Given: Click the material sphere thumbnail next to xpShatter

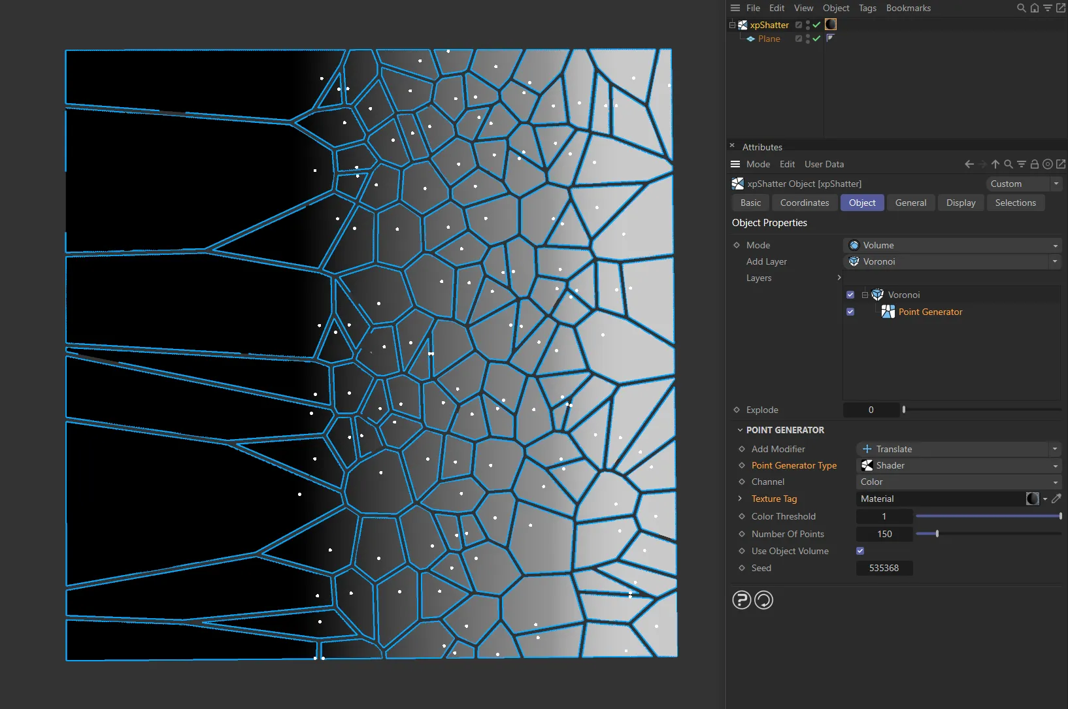Looking at the screenshot, I should tap(831, 24).
